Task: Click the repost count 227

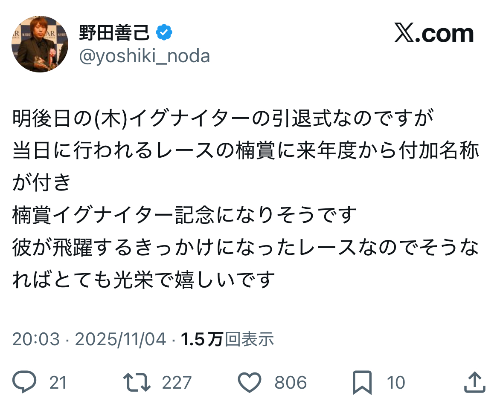Action: (x=177, y=383)
